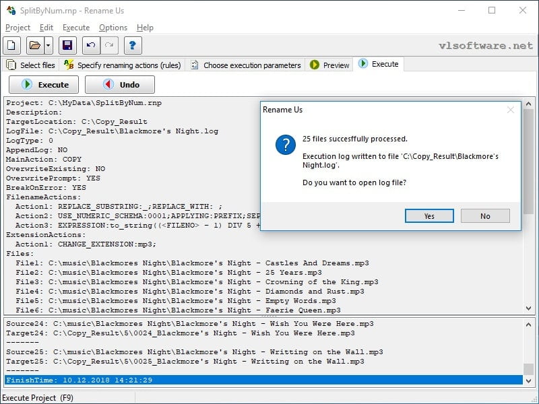The width and height of the screenshot is (539, 404).
Task: Click the blue question mark Help icon
Action: click(133, 45)
